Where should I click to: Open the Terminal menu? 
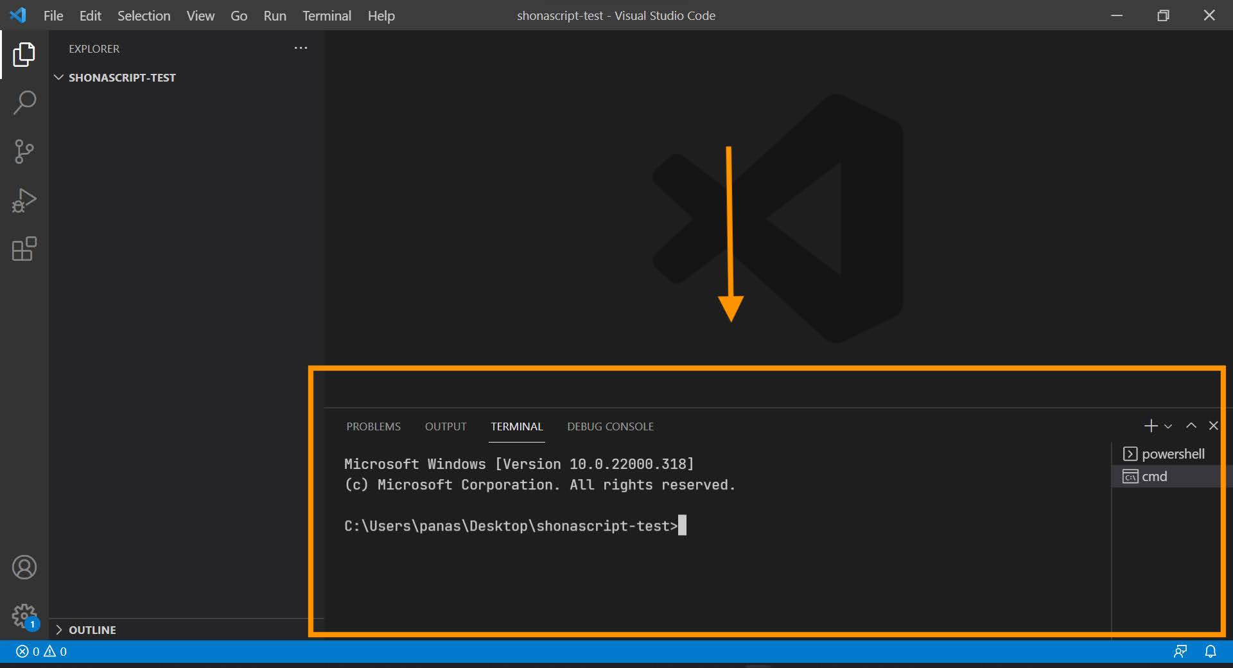coord(326,15)
